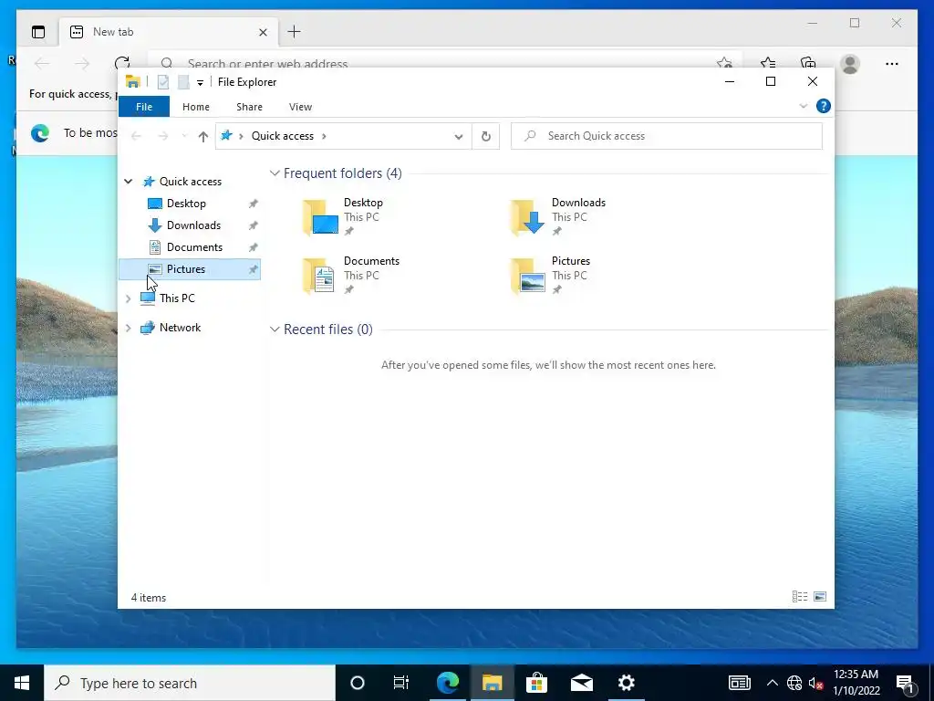Open the address bar history dropdown

click(459, 137)
